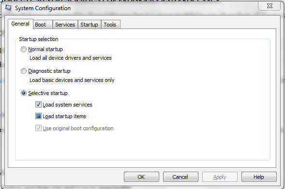Choose the Diagnostic startup option
The width and height of the screenshot is (285, 189).
[x=24, y=71]
